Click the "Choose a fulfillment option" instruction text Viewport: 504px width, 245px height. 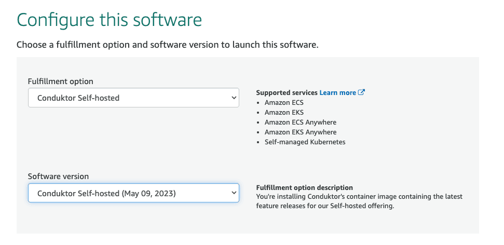[x=167, y=45]
